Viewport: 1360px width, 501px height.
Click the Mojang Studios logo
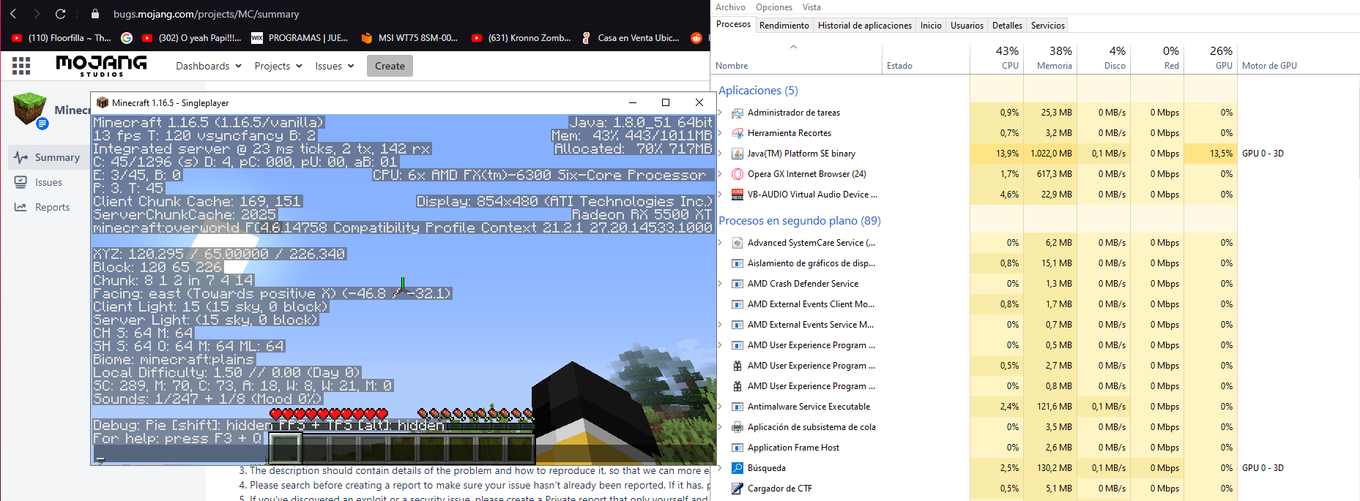coord(101,66)
